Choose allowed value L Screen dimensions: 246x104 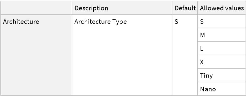(x=201, y=49)
